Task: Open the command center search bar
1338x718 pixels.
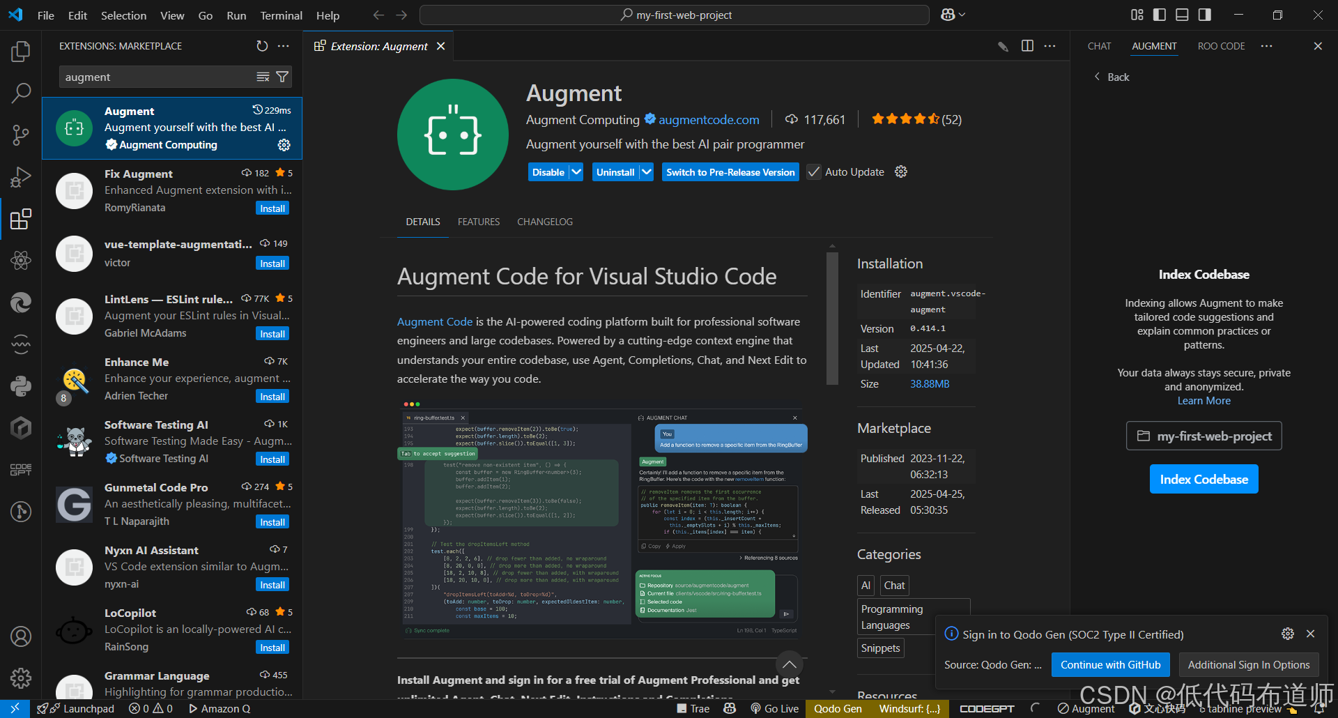Action: [675, 15]
